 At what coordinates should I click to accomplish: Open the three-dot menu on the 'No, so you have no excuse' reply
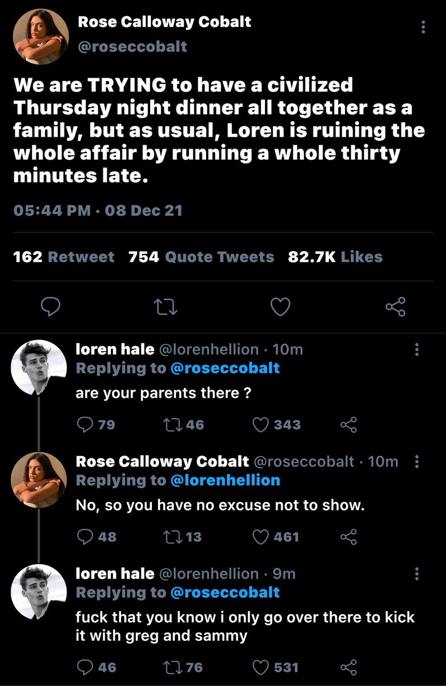click(x=417, y=461)
